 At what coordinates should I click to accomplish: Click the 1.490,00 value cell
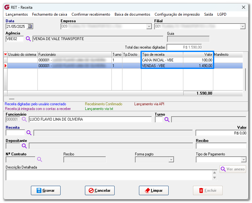click(x=198, y=66)
